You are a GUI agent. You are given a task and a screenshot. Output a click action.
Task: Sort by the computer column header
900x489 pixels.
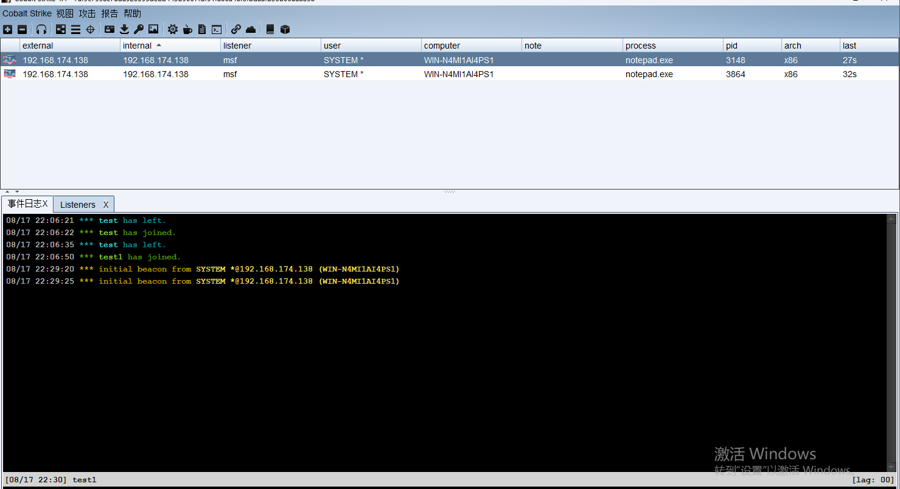[472, 46]
